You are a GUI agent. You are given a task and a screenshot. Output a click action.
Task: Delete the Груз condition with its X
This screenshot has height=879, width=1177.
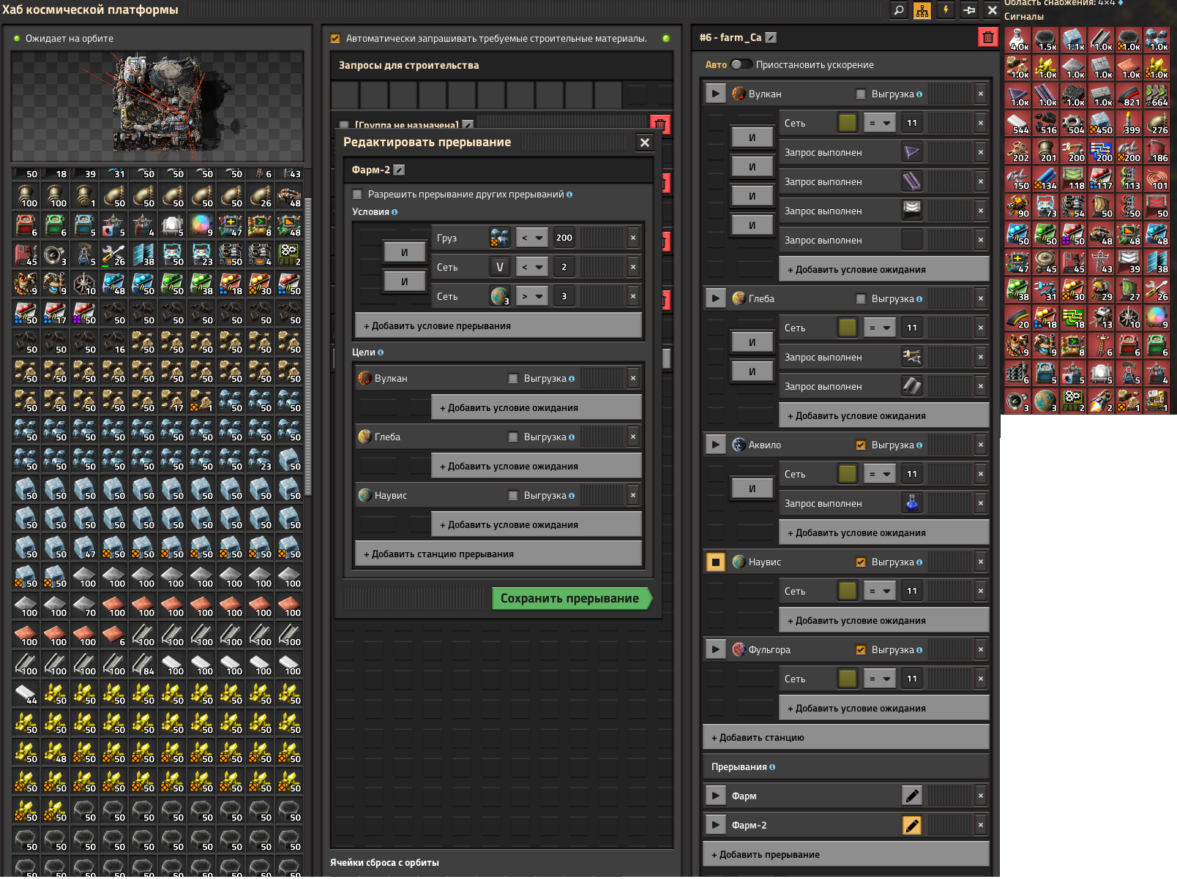coord(633,238)
